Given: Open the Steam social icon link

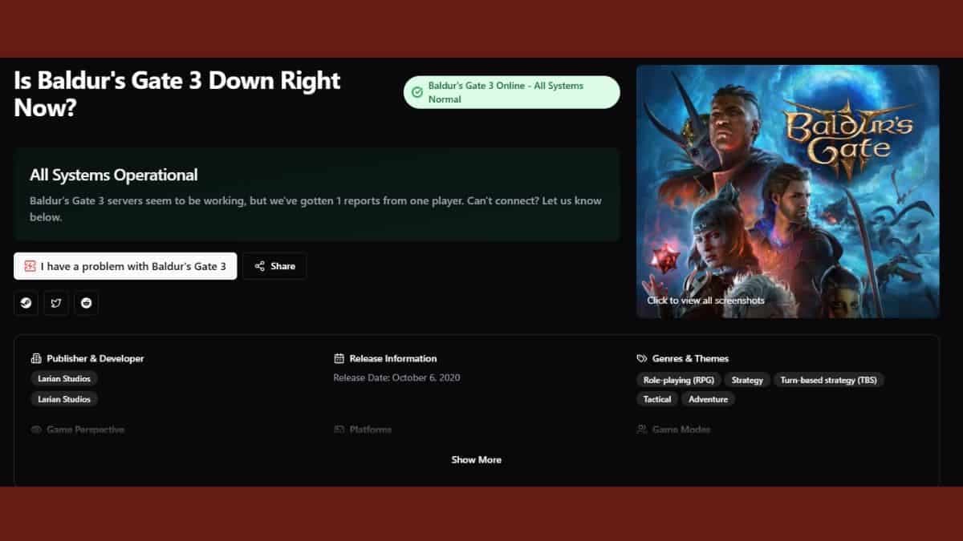Looking at the screenshot, I should point(26,303).
